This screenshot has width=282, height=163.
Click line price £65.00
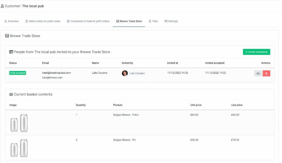pyautogui.click(x=235, y=115)
